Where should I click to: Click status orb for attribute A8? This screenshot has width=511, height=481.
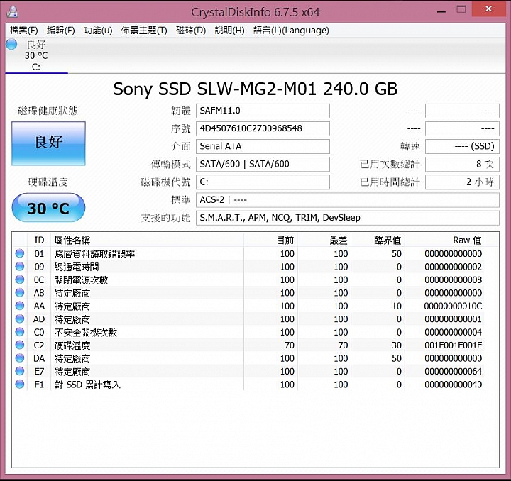(x=20, y=292)
